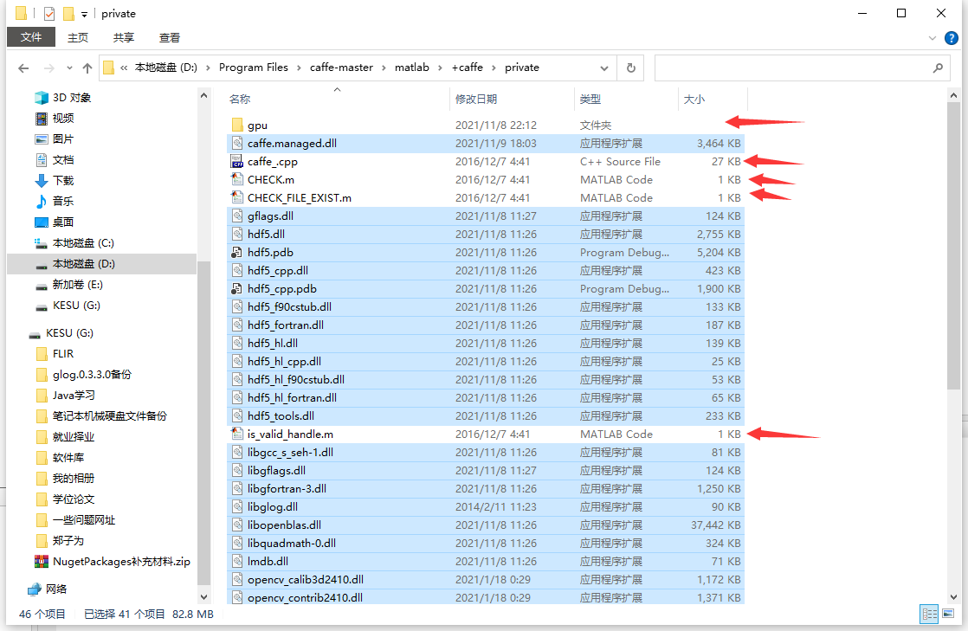Select 本地磁盘 (D:) in navigation pane
The width and height of the screenshot is (968, 631).
pos(102,264)
